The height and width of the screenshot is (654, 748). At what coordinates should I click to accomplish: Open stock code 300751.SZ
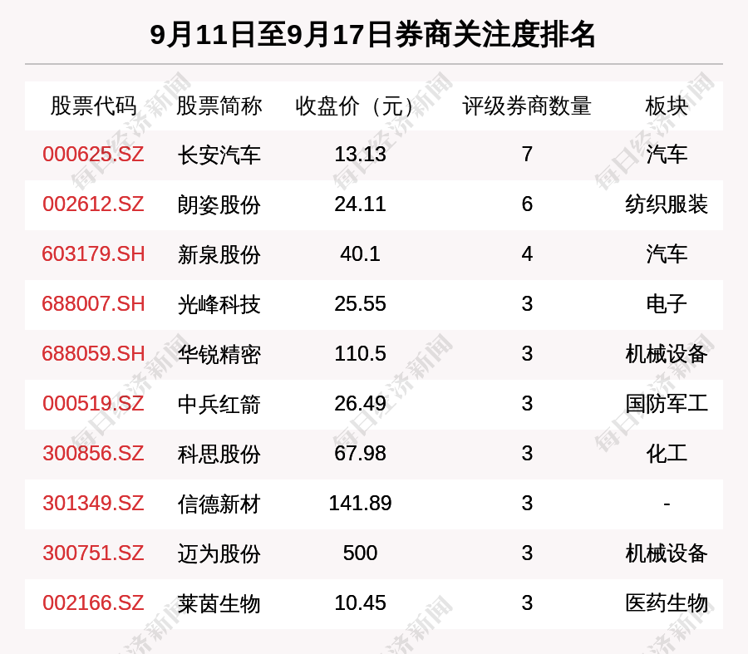click(x=93, y=553)
